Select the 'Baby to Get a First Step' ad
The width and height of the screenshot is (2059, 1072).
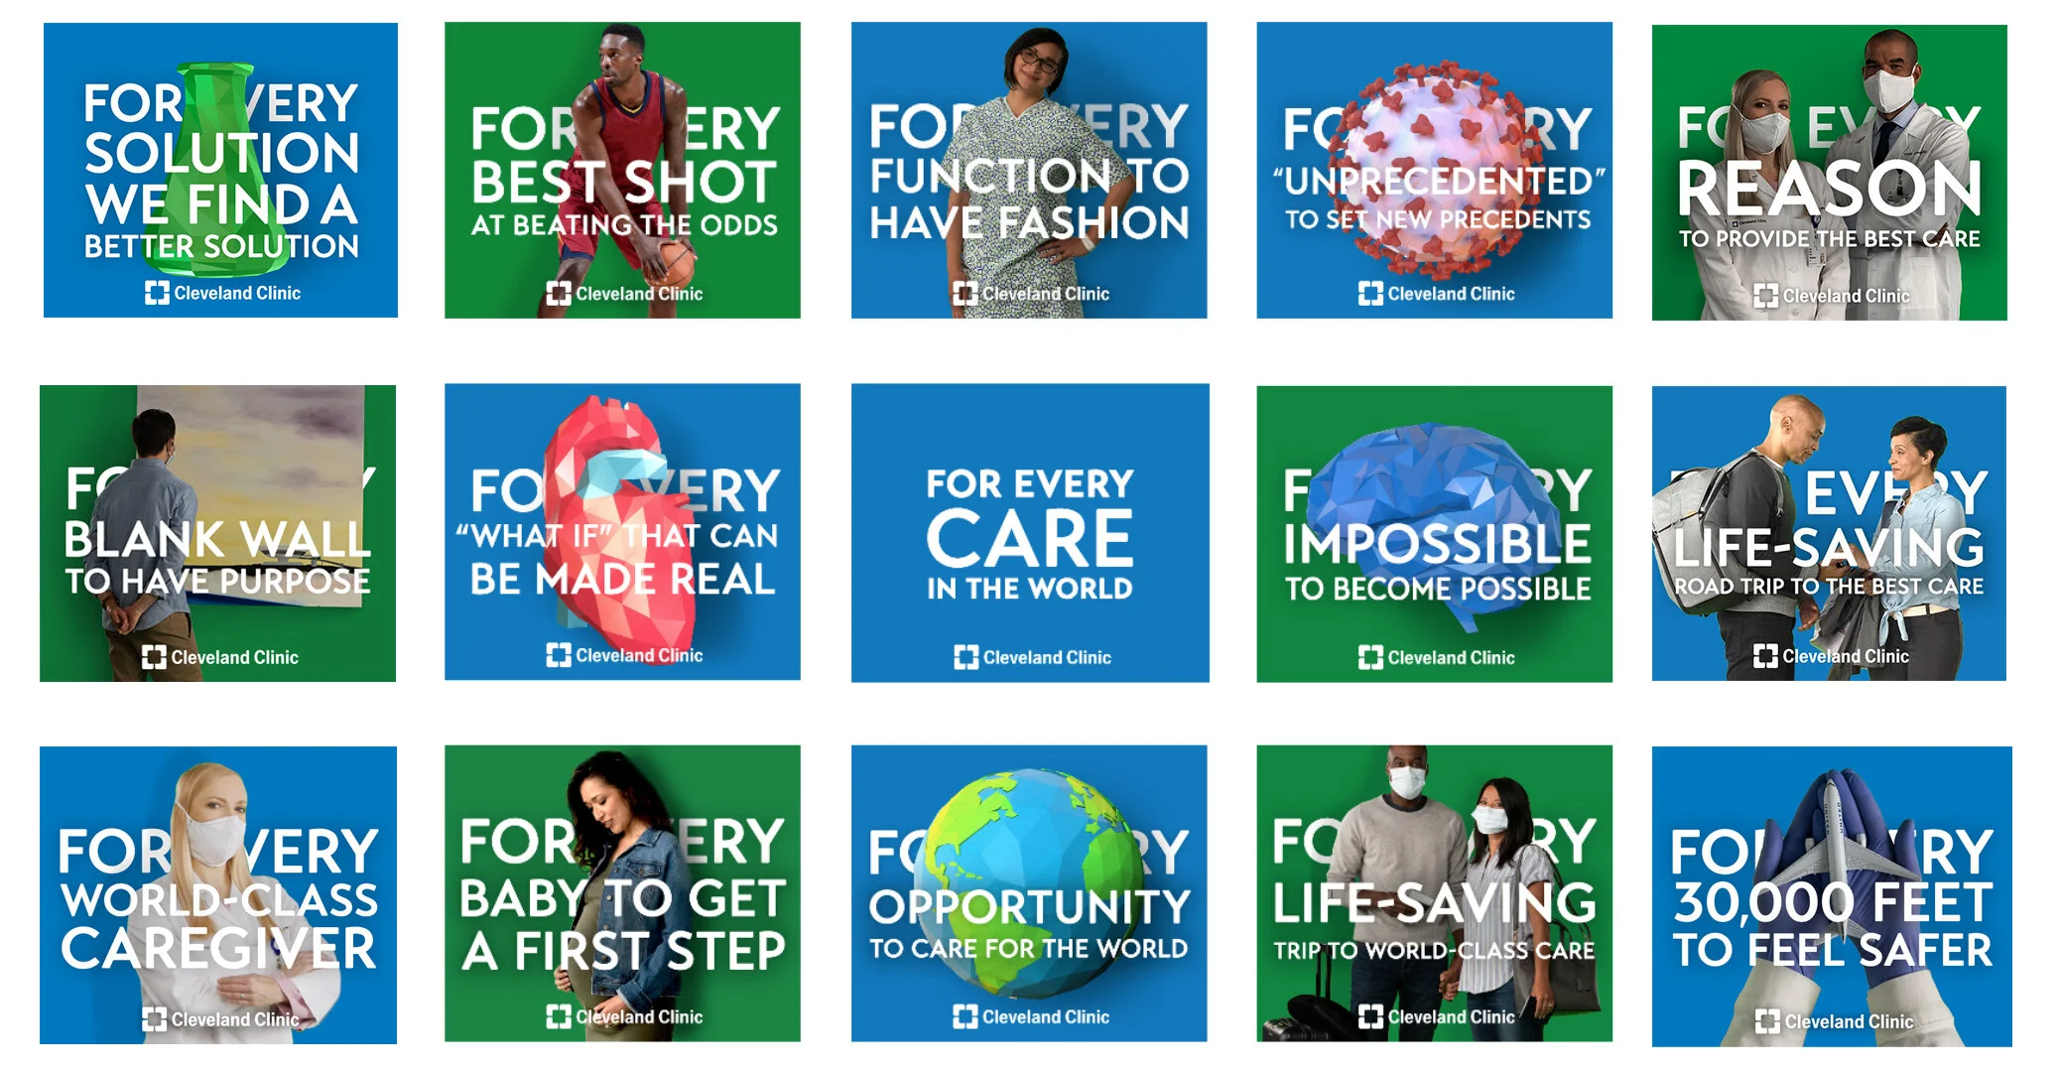[622, 893]
